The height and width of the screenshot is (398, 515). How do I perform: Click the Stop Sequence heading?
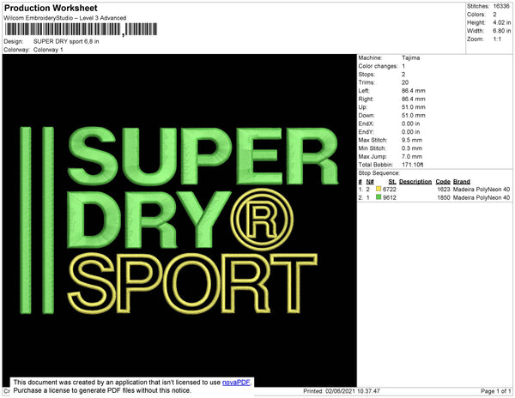coord(379,173)
